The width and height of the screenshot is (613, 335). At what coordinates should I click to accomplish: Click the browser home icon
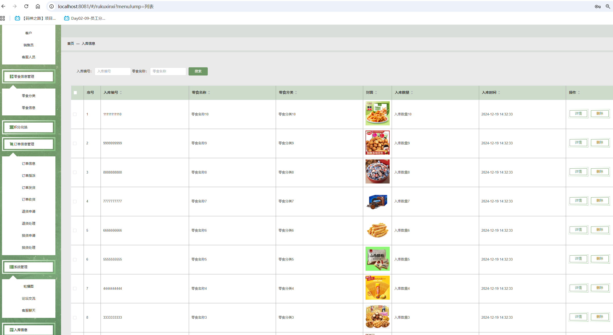[38, 6]
